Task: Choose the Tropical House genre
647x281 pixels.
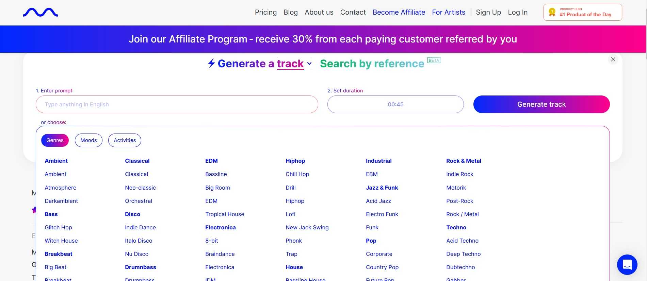Action: tap(225, 214)
